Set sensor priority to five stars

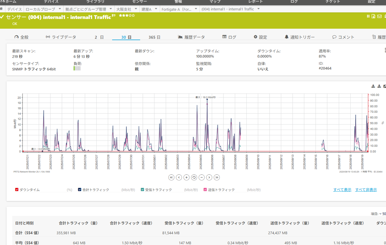(133, 15)
